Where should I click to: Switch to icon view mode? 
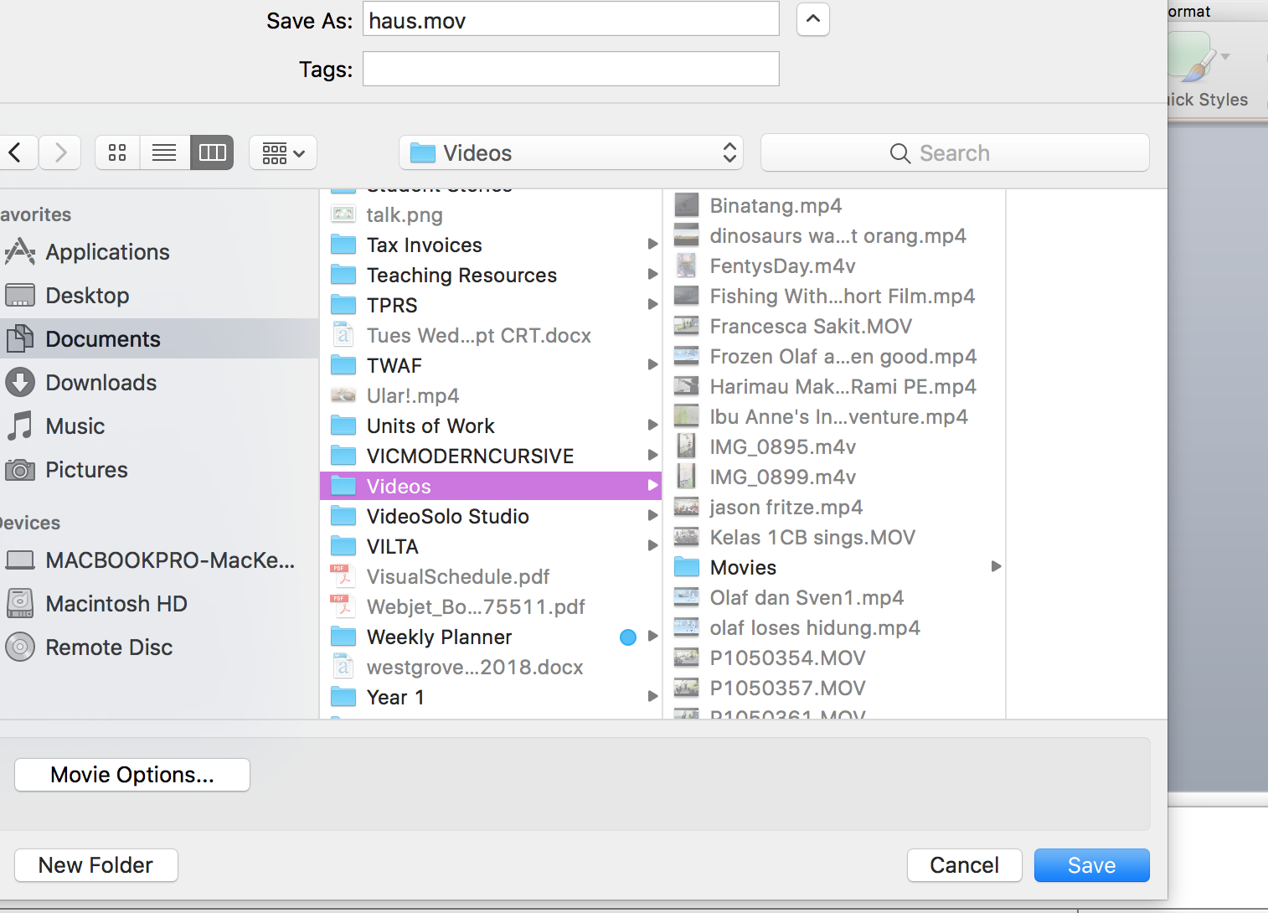[x=117, y=152]
